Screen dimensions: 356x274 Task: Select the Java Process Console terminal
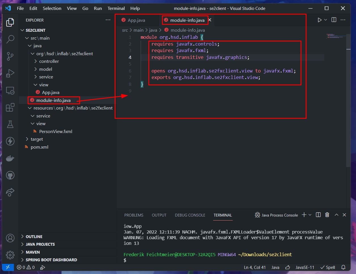tap(276, 215)
